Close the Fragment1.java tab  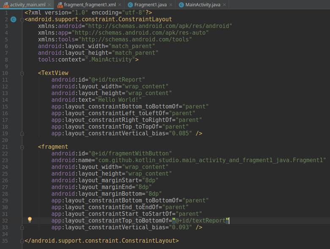(x=170, y=5)
